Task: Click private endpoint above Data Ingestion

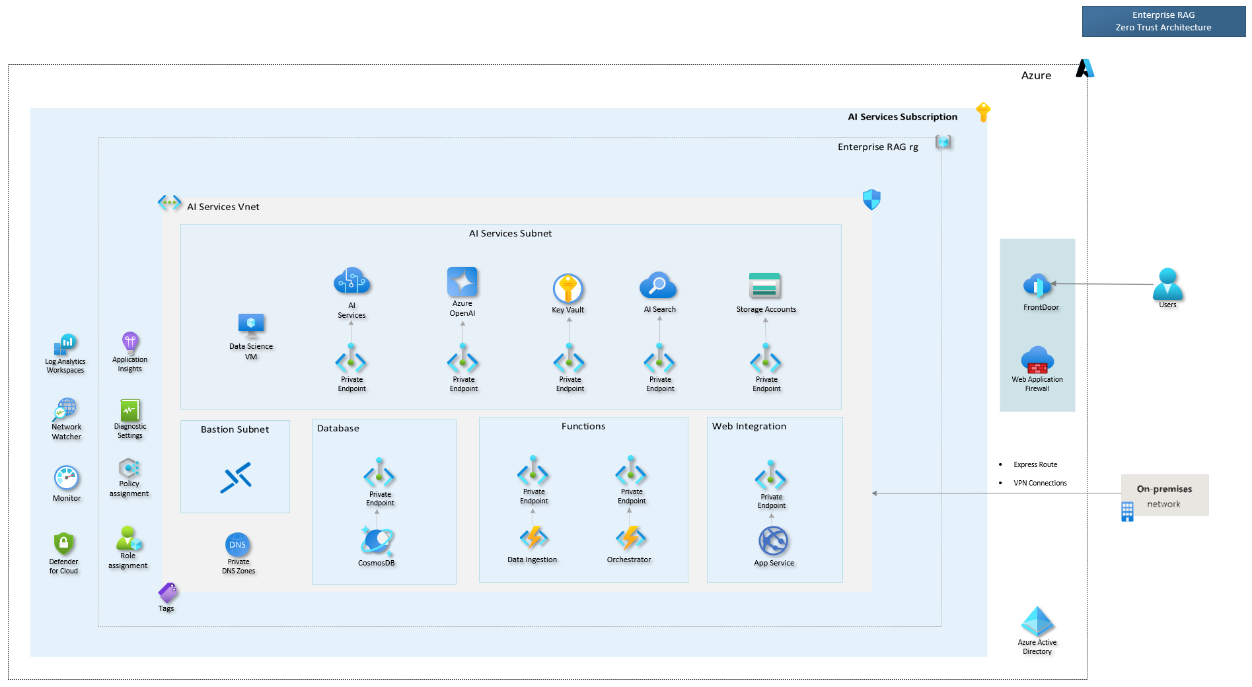Action: pos(533,471)
